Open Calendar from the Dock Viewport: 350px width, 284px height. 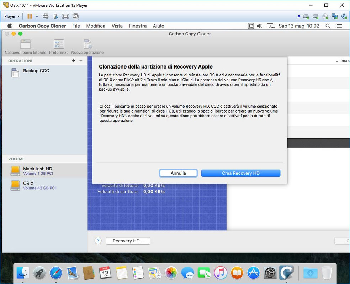click(x=105, y=273)
